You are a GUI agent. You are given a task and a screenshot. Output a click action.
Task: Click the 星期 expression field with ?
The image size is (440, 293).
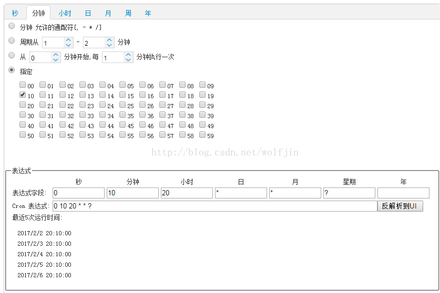click(x=349, y=193)
